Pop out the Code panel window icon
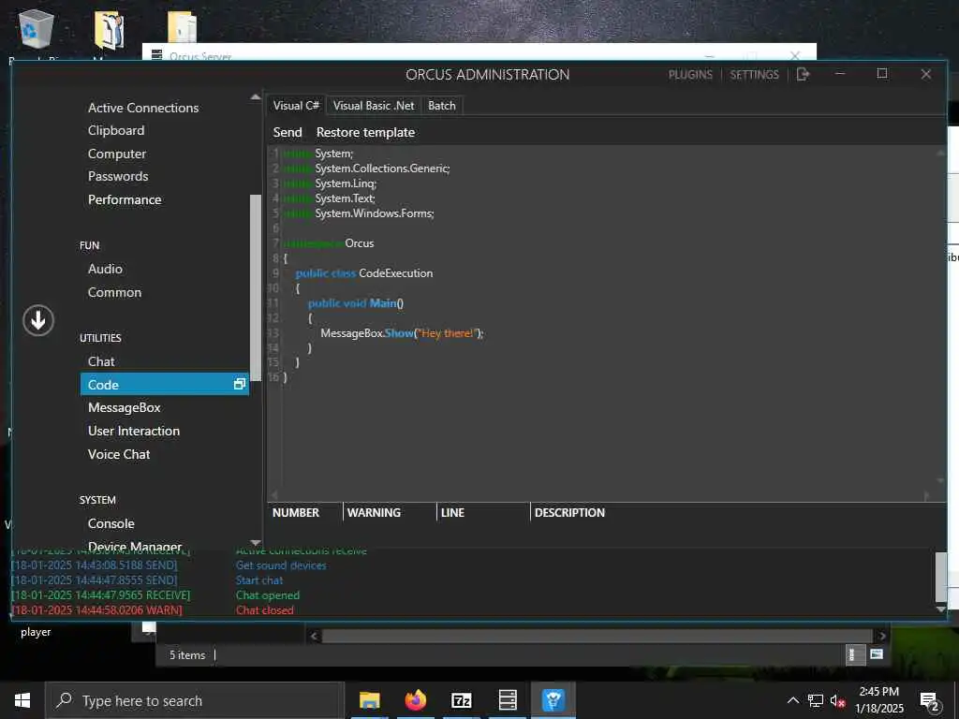Viewport: 959px width, 719px height. pos(239,384)
